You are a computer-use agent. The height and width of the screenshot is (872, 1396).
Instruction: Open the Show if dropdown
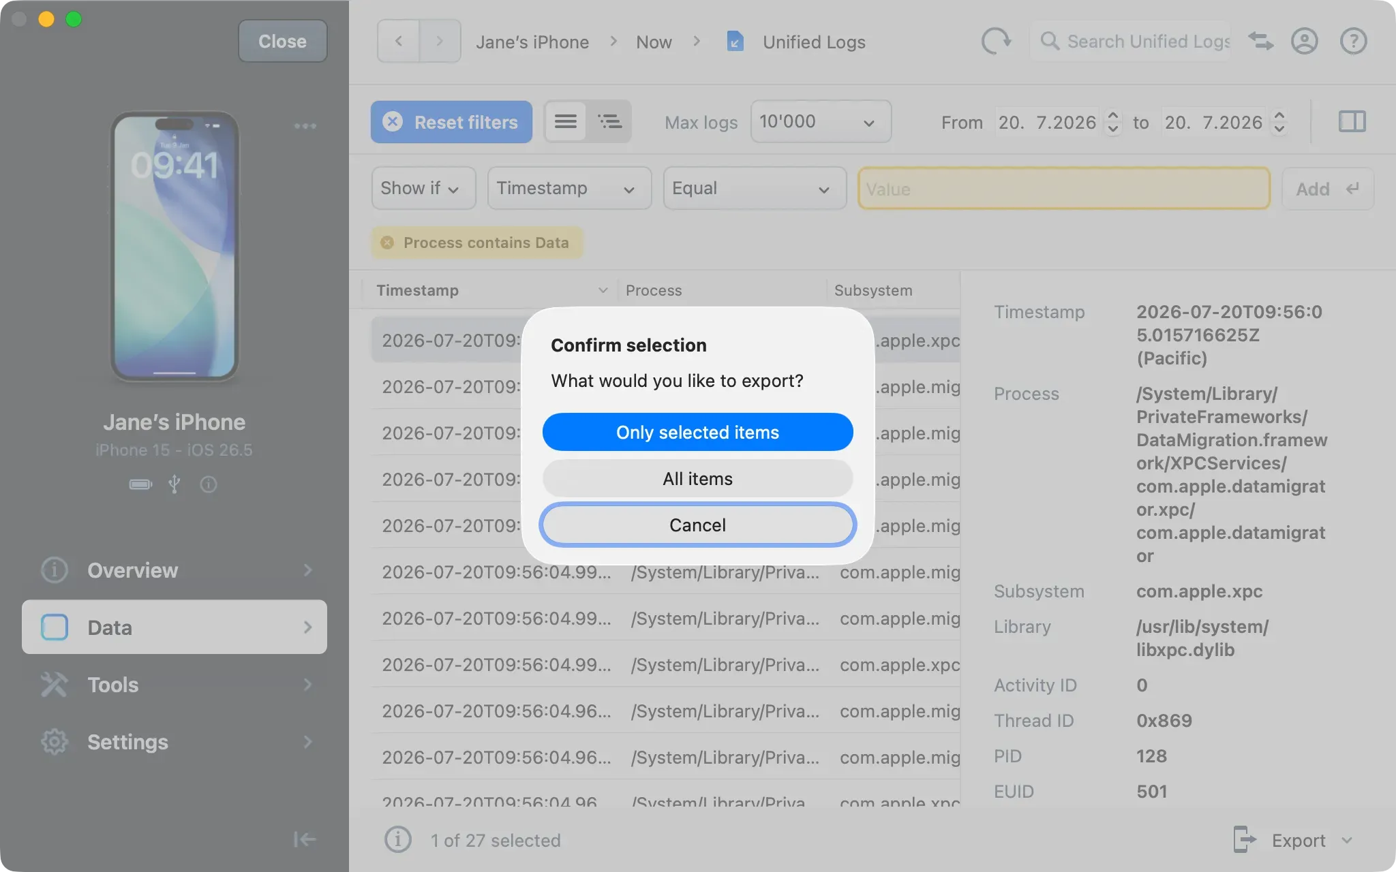pos(423,188)
